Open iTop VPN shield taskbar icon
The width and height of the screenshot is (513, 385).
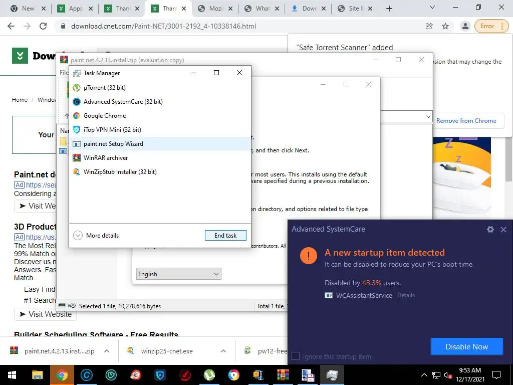[x=160, y=375]
